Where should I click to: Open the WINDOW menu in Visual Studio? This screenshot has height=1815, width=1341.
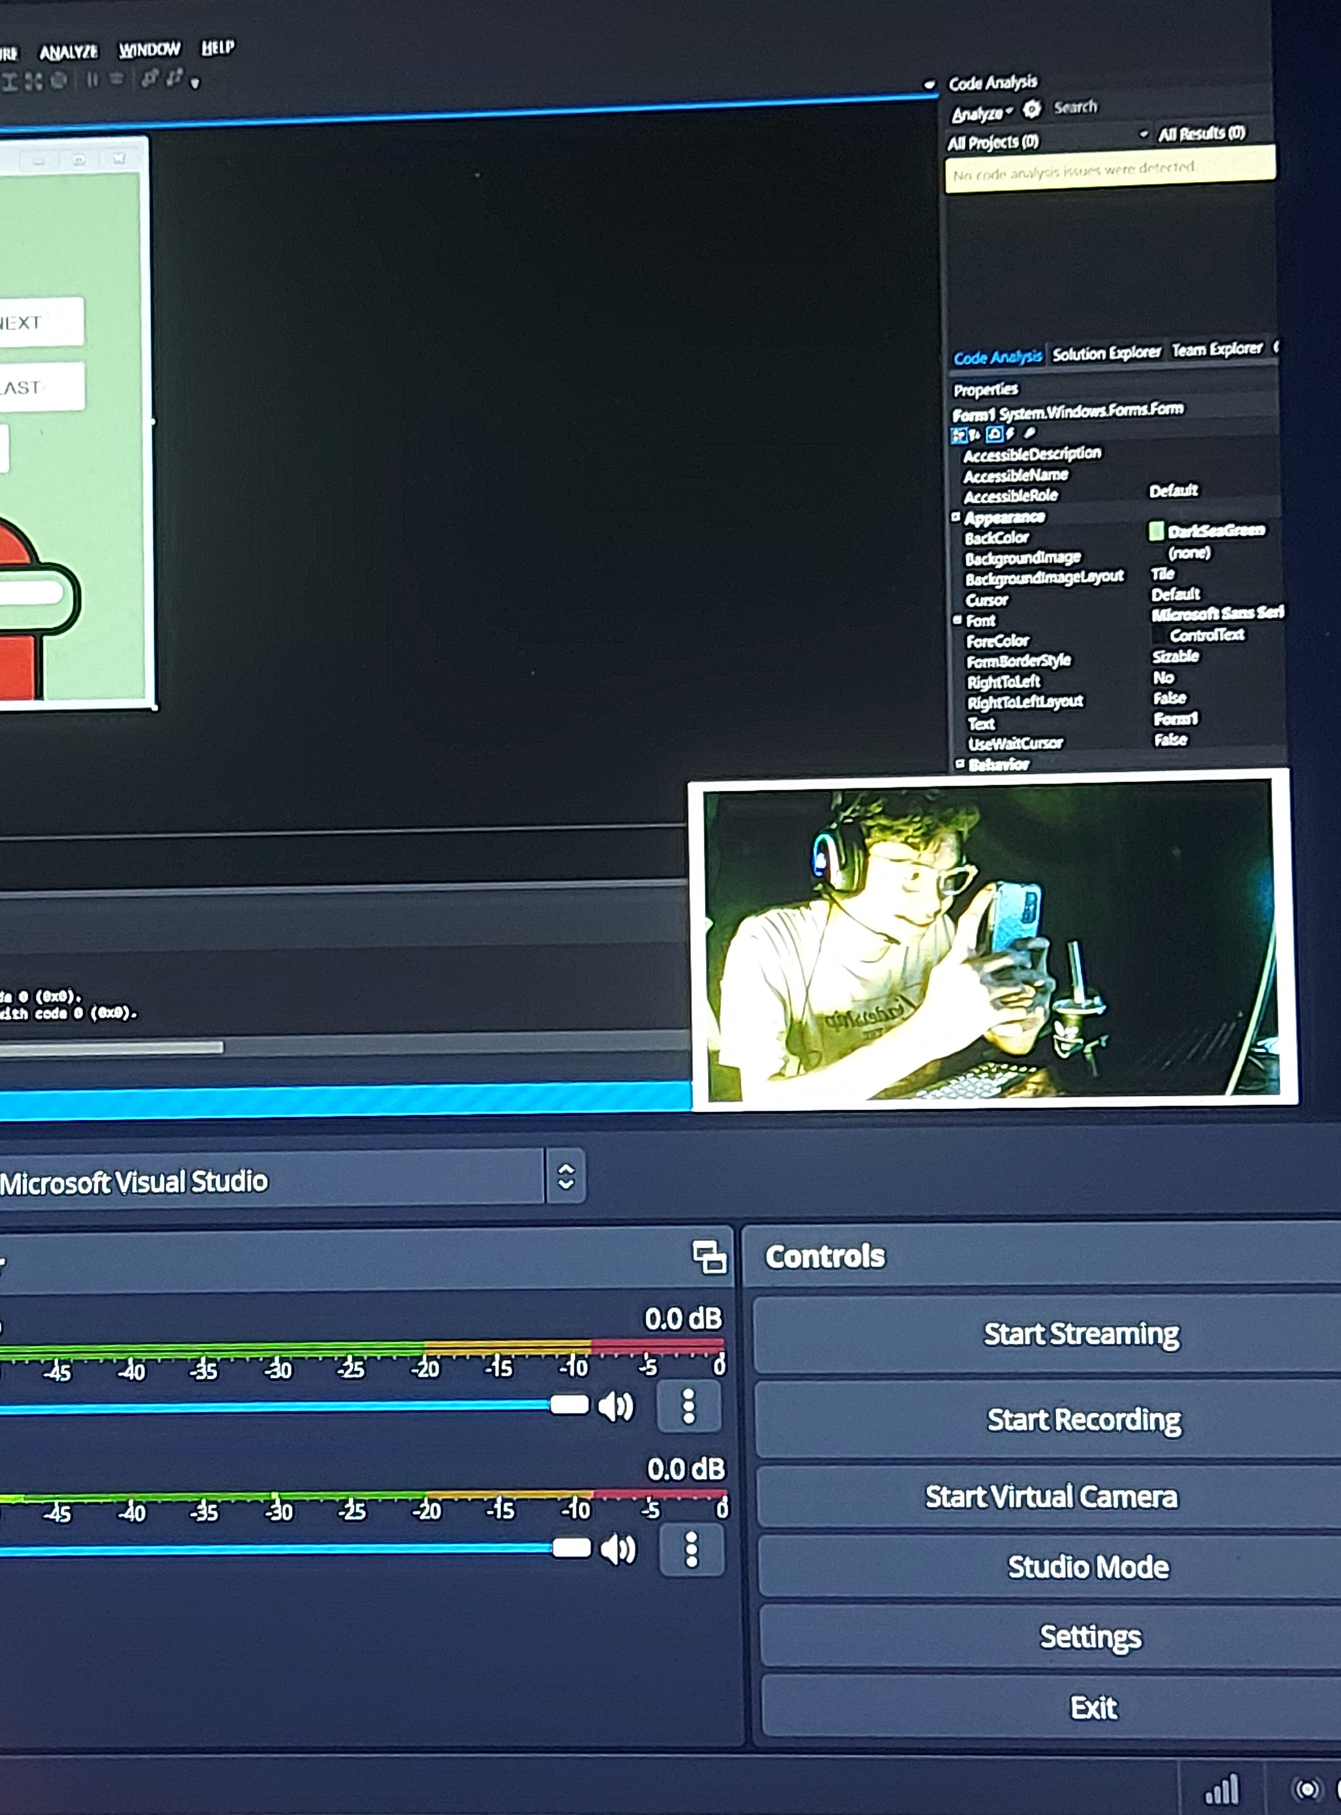point(149,50)
